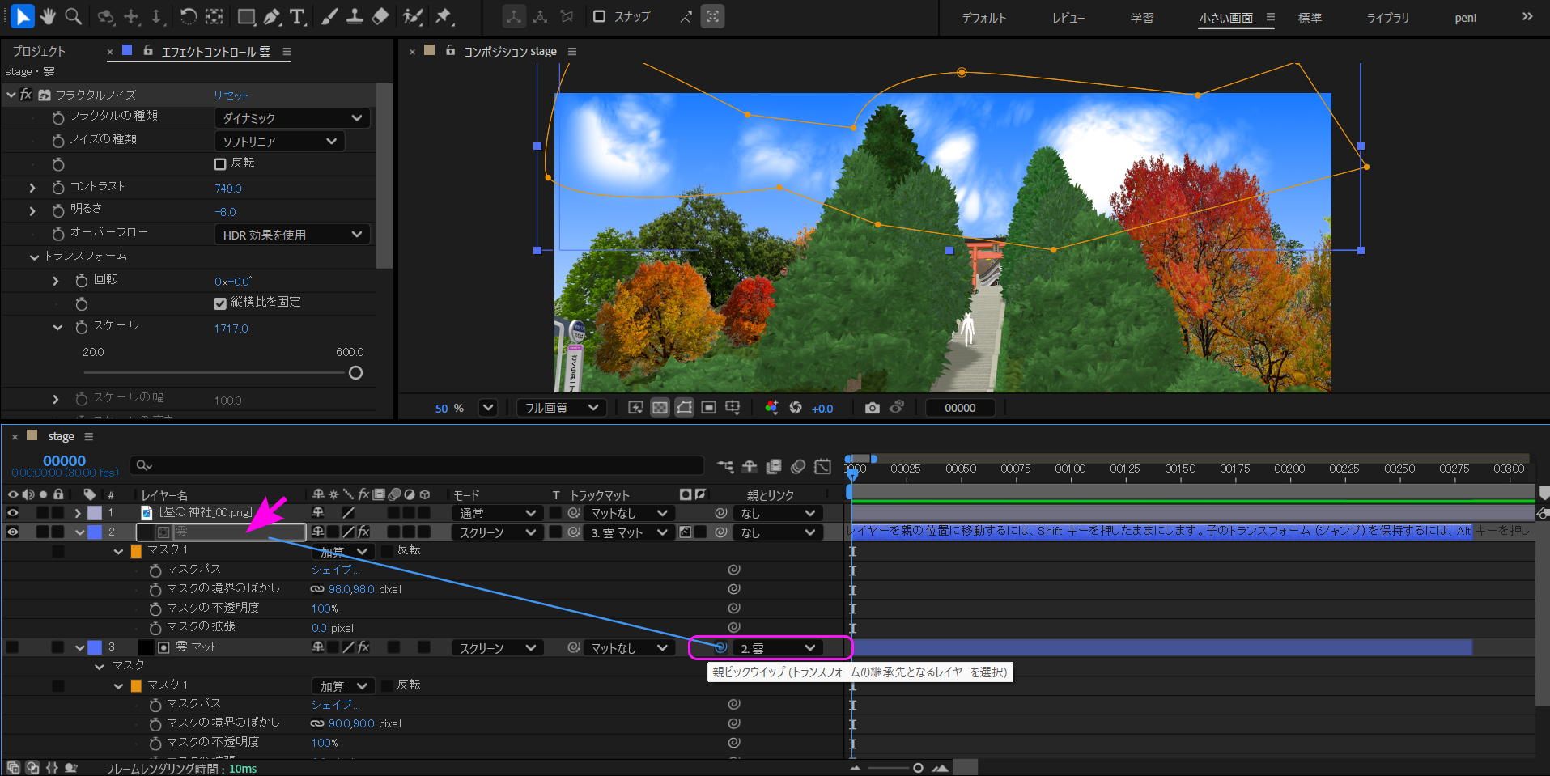The width and height of the screenshot is (1550, 776).
Task: Open the プロジェクト panel tab
Action: tap(39, 51)
